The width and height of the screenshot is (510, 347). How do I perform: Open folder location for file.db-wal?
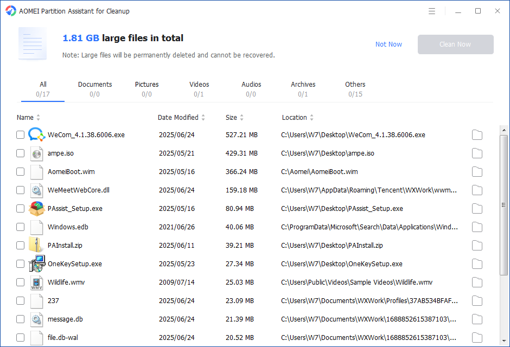pyautogui.click(x=477, y=338)
